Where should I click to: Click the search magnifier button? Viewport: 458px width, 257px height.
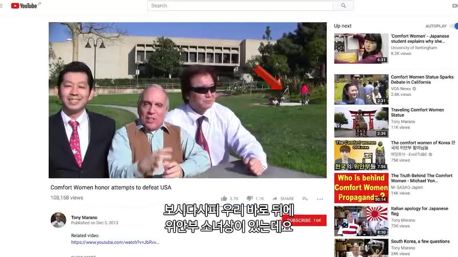point(343,6)
